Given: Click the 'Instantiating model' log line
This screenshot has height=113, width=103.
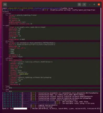Looking at the screenshot, I should [x=44, y=95].
